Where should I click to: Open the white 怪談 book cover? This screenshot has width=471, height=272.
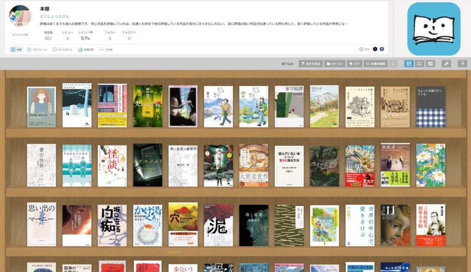[x=112, y=166]
